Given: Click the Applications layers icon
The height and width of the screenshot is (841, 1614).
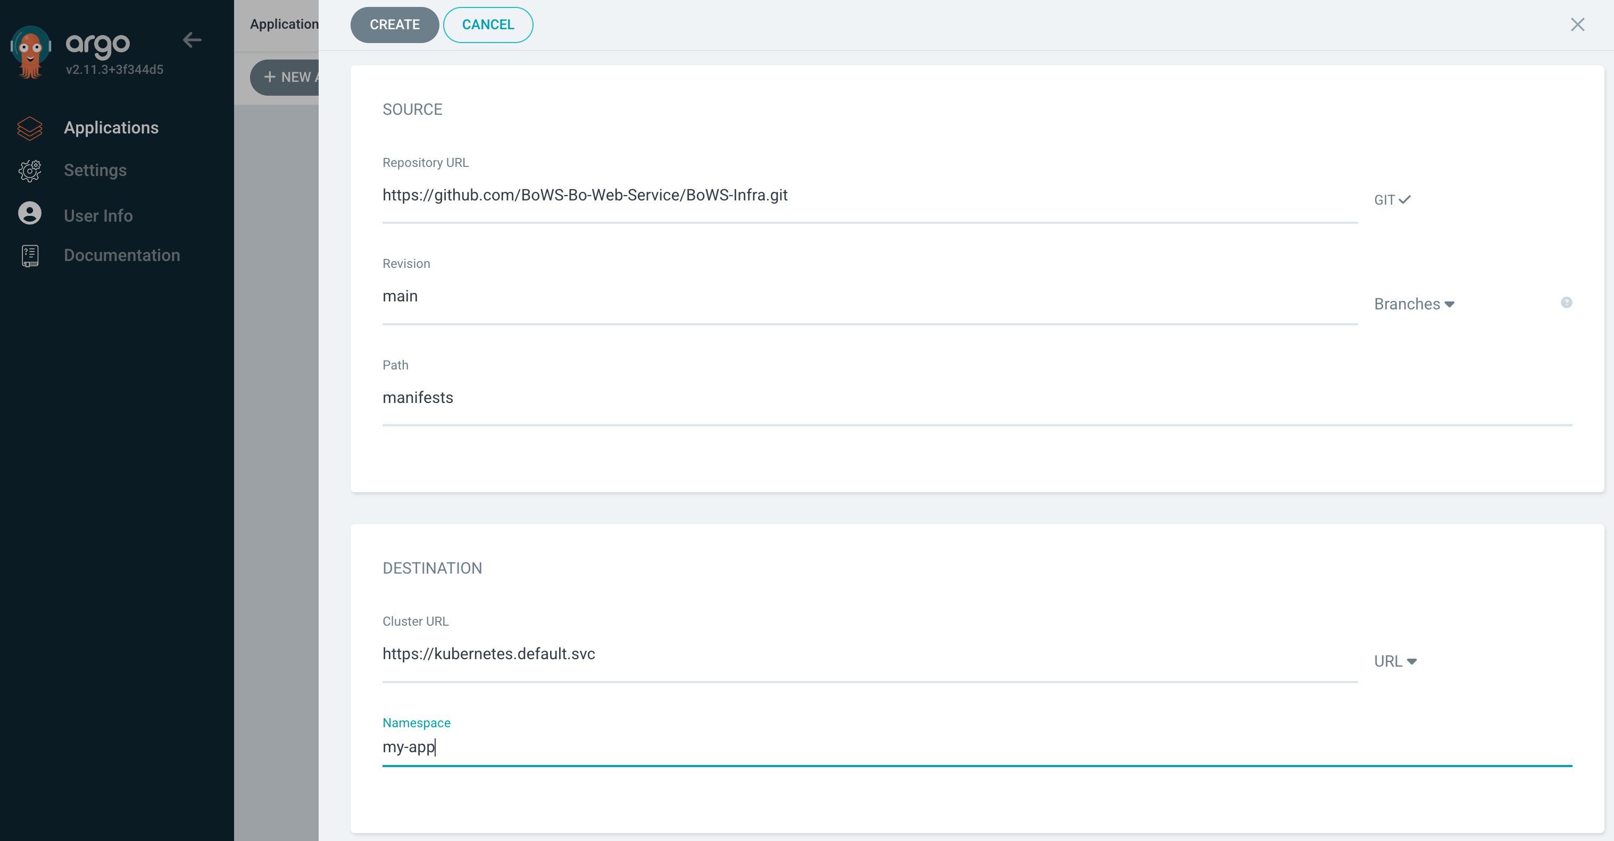Looking at the screenshot, I should pyautogui.click(x=29, y=128).
